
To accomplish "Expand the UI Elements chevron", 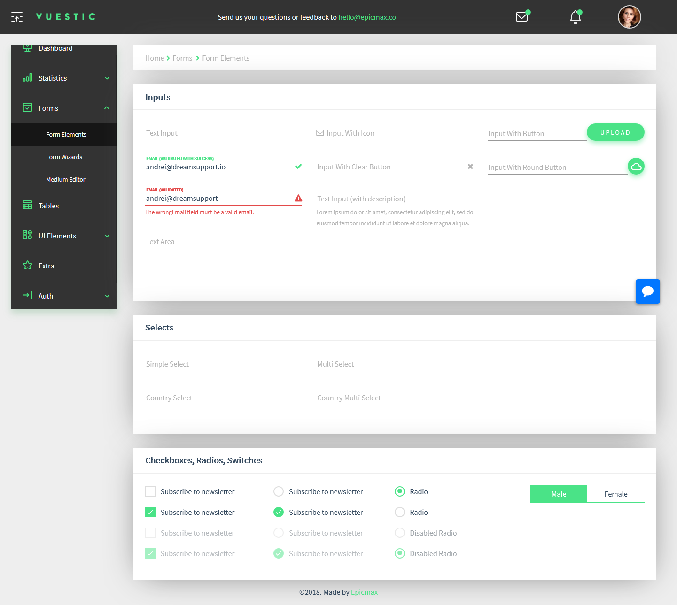I will [107, 236].
